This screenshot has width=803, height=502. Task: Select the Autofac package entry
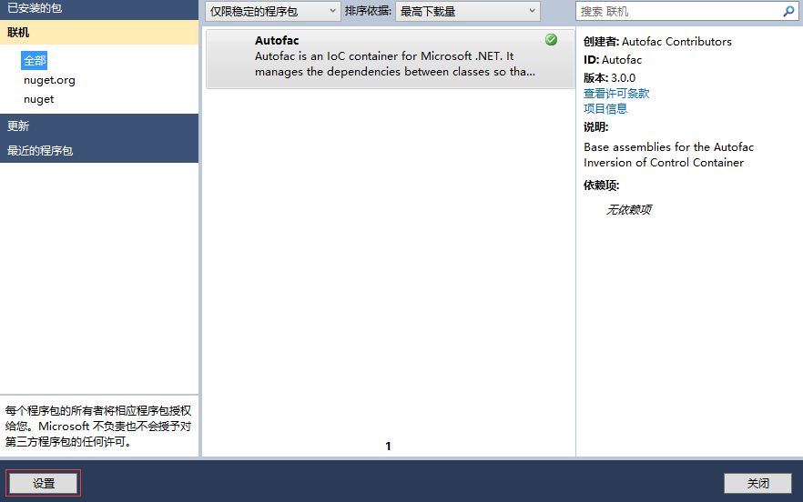(391, 59)
